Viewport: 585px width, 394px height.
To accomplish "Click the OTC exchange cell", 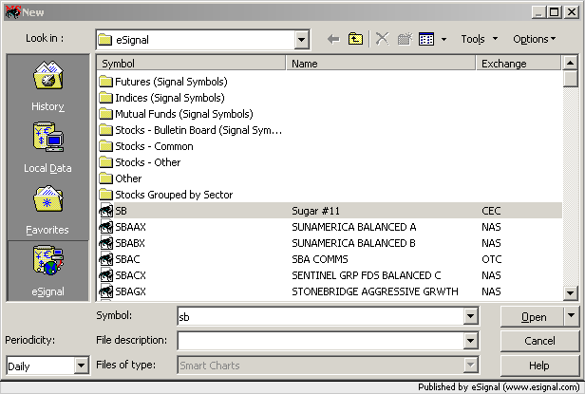I will (x=491, y=259).
